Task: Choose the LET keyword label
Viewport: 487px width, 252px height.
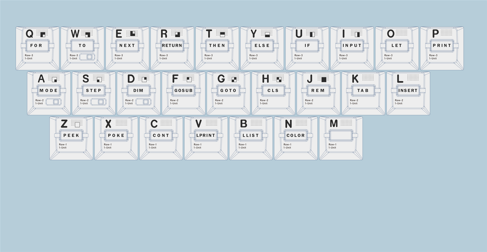Action: 396,45
